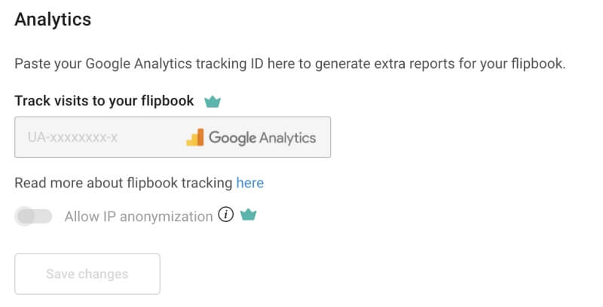Viewport: 603px width, 307px height.
Task: Click the Save changes button
Action: tap(87, 274)
